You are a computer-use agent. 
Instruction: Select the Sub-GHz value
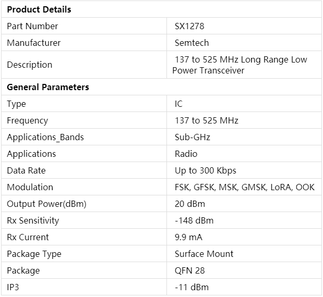(x=192, y=137)
